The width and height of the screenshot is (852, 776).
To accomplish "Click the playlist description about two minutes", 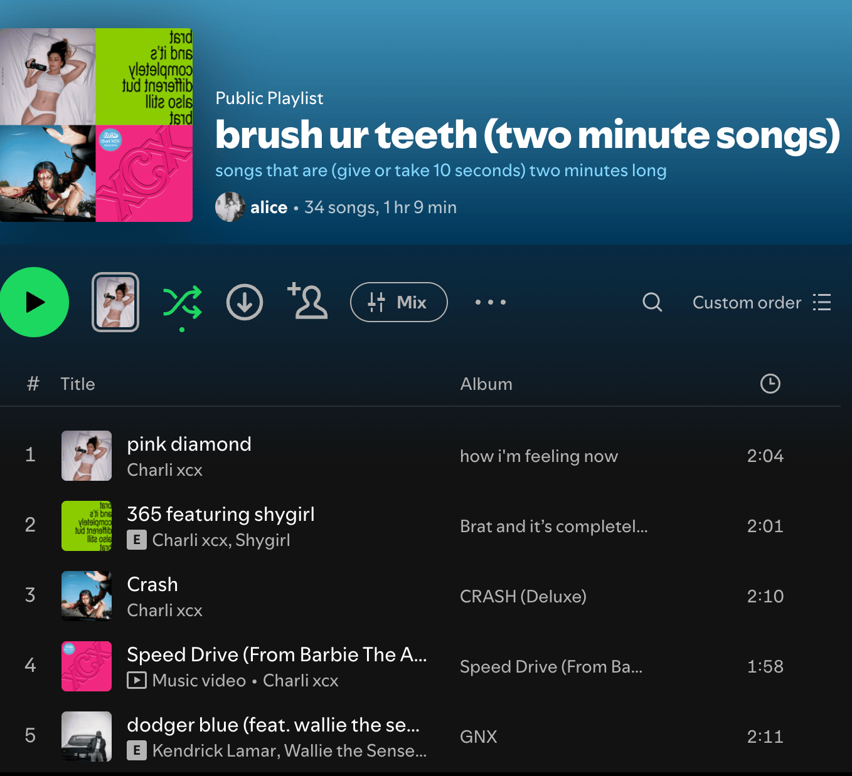I will pos(441,170).
